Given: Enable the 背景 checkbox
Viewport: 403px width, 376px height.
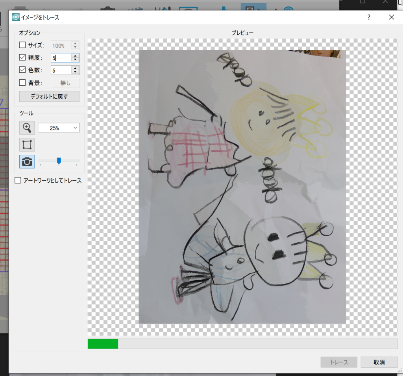Looking at the screenshot, I should pos(22,83).
